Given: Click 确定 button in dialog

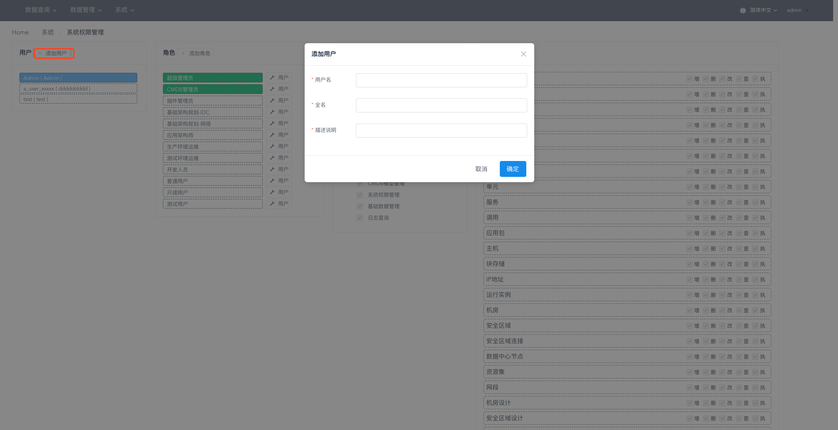Looking at the screenshot, I should [x=513, y=169].
